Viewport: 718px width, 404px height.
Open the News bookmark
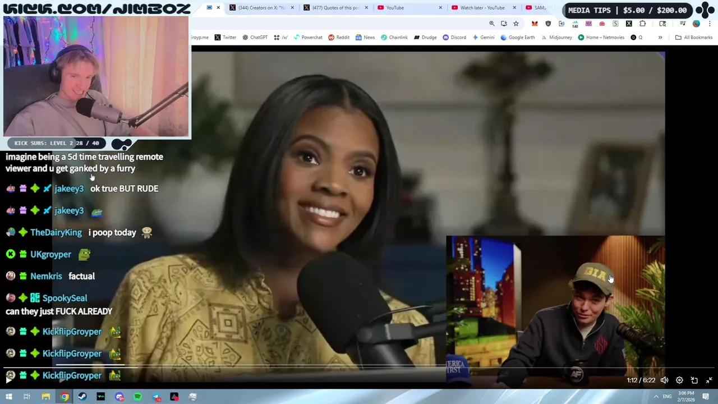pos(365,38)
